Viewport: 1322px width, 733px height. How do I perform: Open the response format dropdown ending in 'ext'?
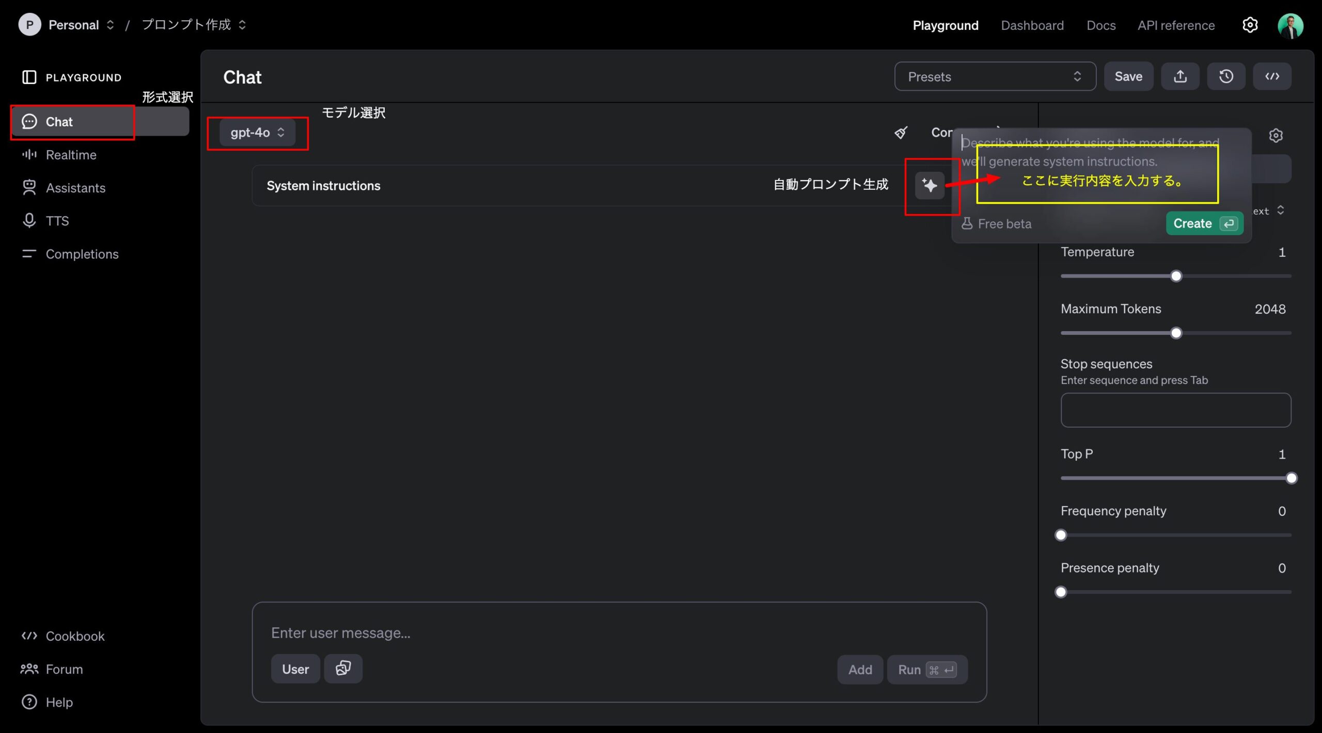(x=1269, y=210)
